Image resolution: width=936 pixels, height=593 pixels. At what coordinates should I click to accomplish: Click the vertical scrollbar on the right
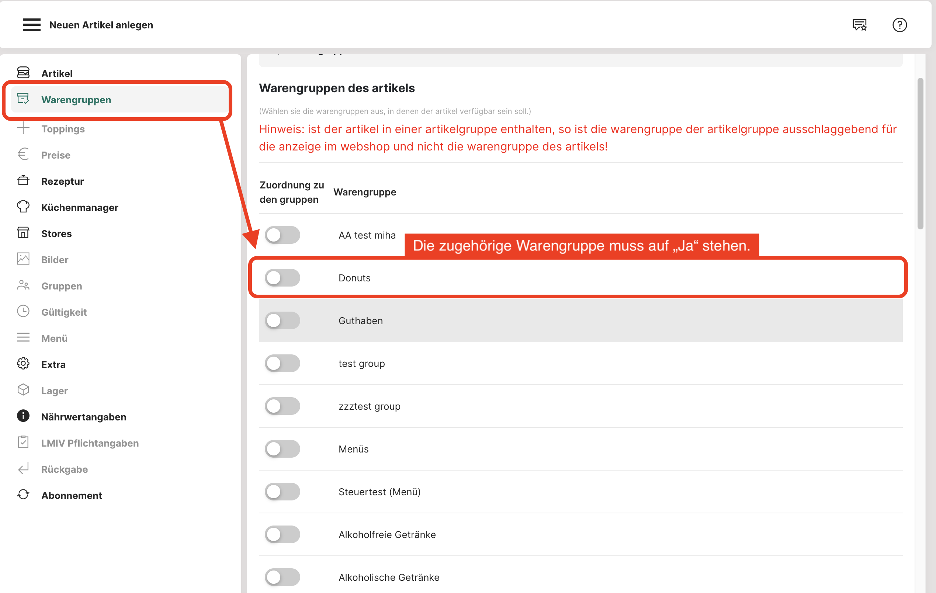point(920,153)
